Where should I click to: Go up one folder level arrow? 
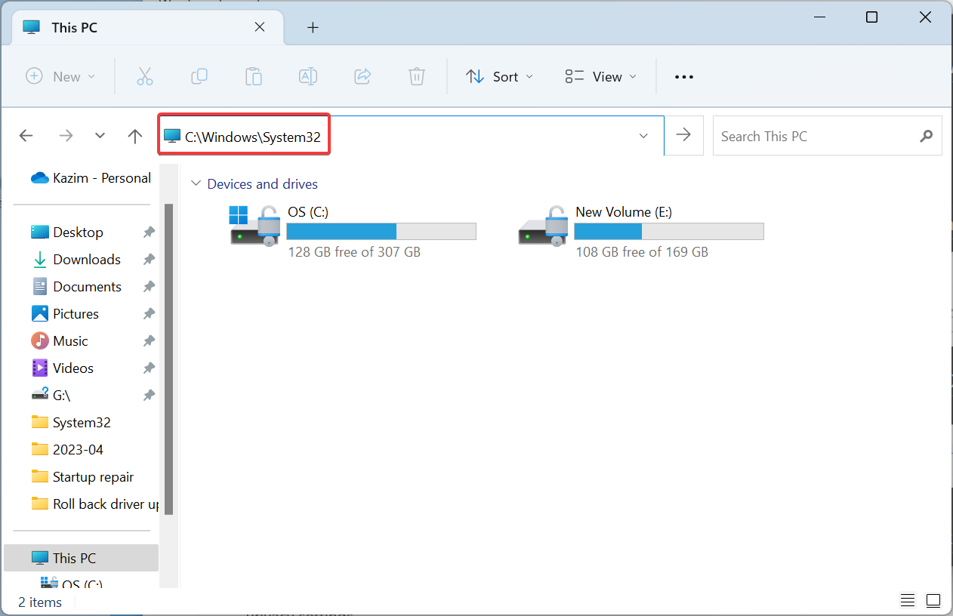[x=135, y=136]
